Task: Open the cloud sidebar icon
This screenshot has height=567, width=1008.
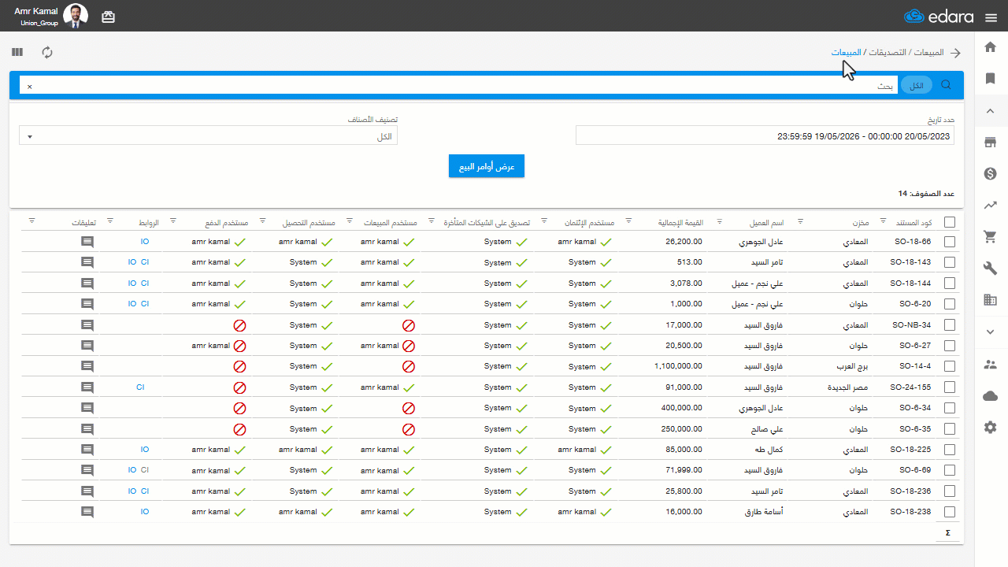Action: 991,395
